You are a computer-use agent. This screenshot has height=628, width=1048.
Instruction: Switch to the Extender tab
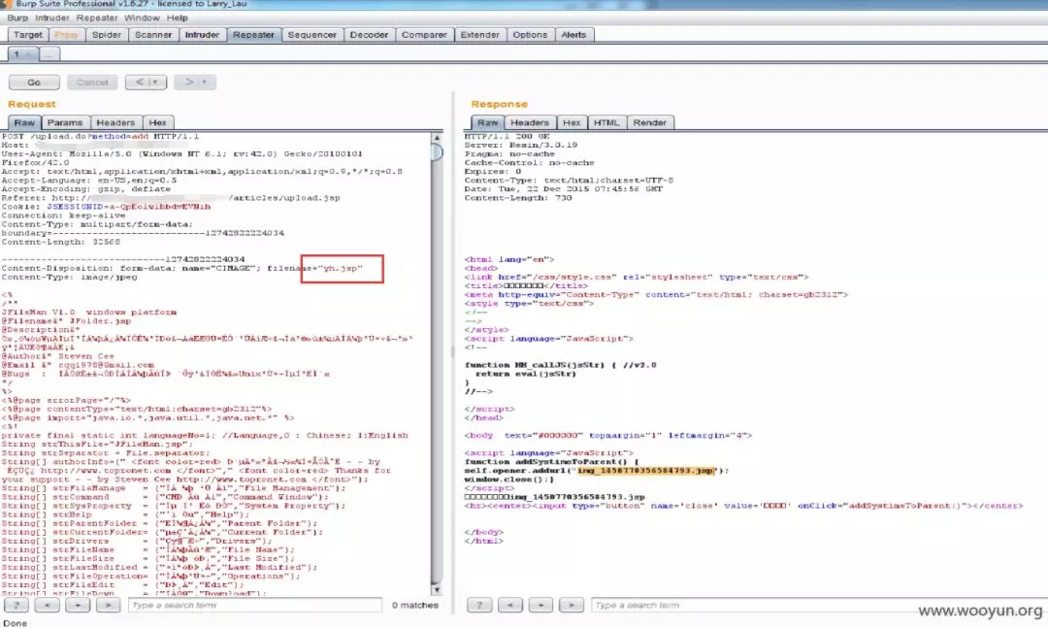(x=480, y=35)
